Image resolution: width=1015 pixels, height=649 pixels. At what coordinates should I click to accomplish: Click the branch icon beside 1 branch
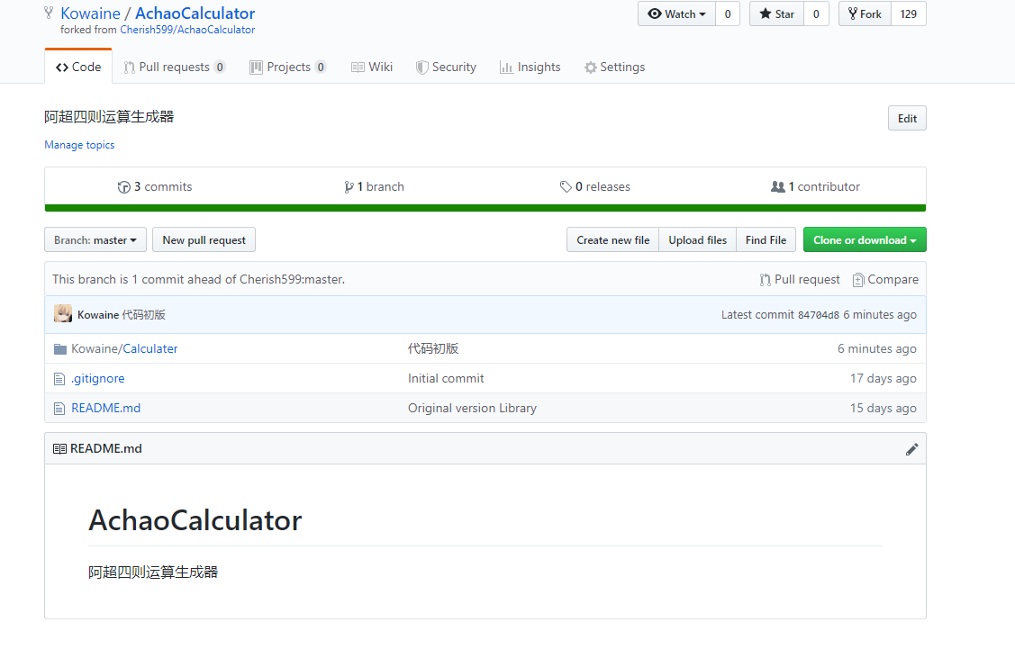coord(349,187)
